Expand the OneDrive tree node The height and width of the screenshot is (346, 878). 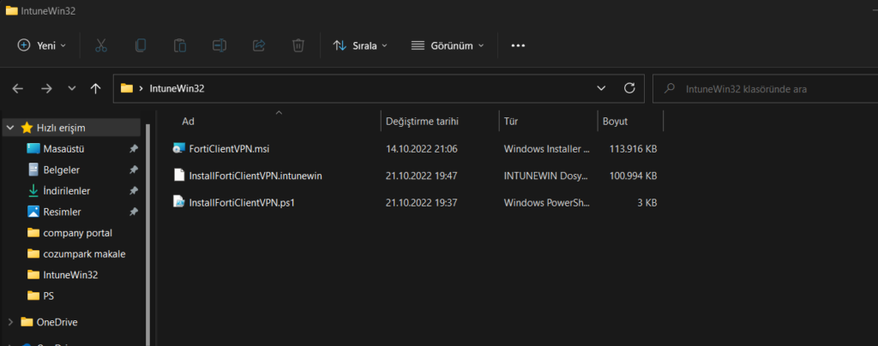tap(10, 322)
